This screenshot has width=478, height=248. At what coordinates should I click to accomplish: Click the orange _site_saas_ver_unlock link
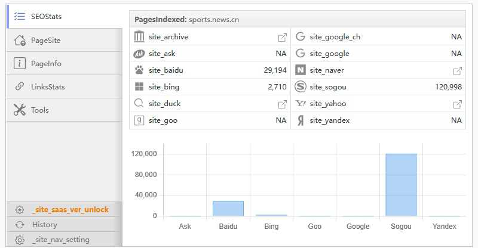coord(71,210)
